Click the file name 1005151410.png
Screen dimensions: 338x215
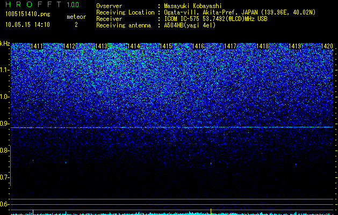coord(28,15)
